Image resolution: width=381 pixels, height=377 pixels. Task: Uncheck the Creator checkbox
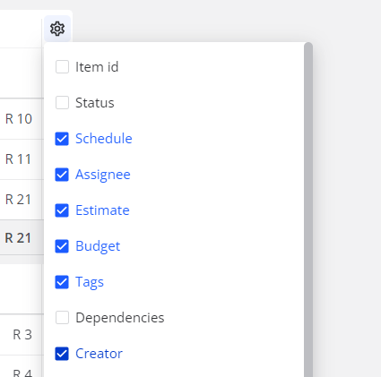tap(62, 354)
